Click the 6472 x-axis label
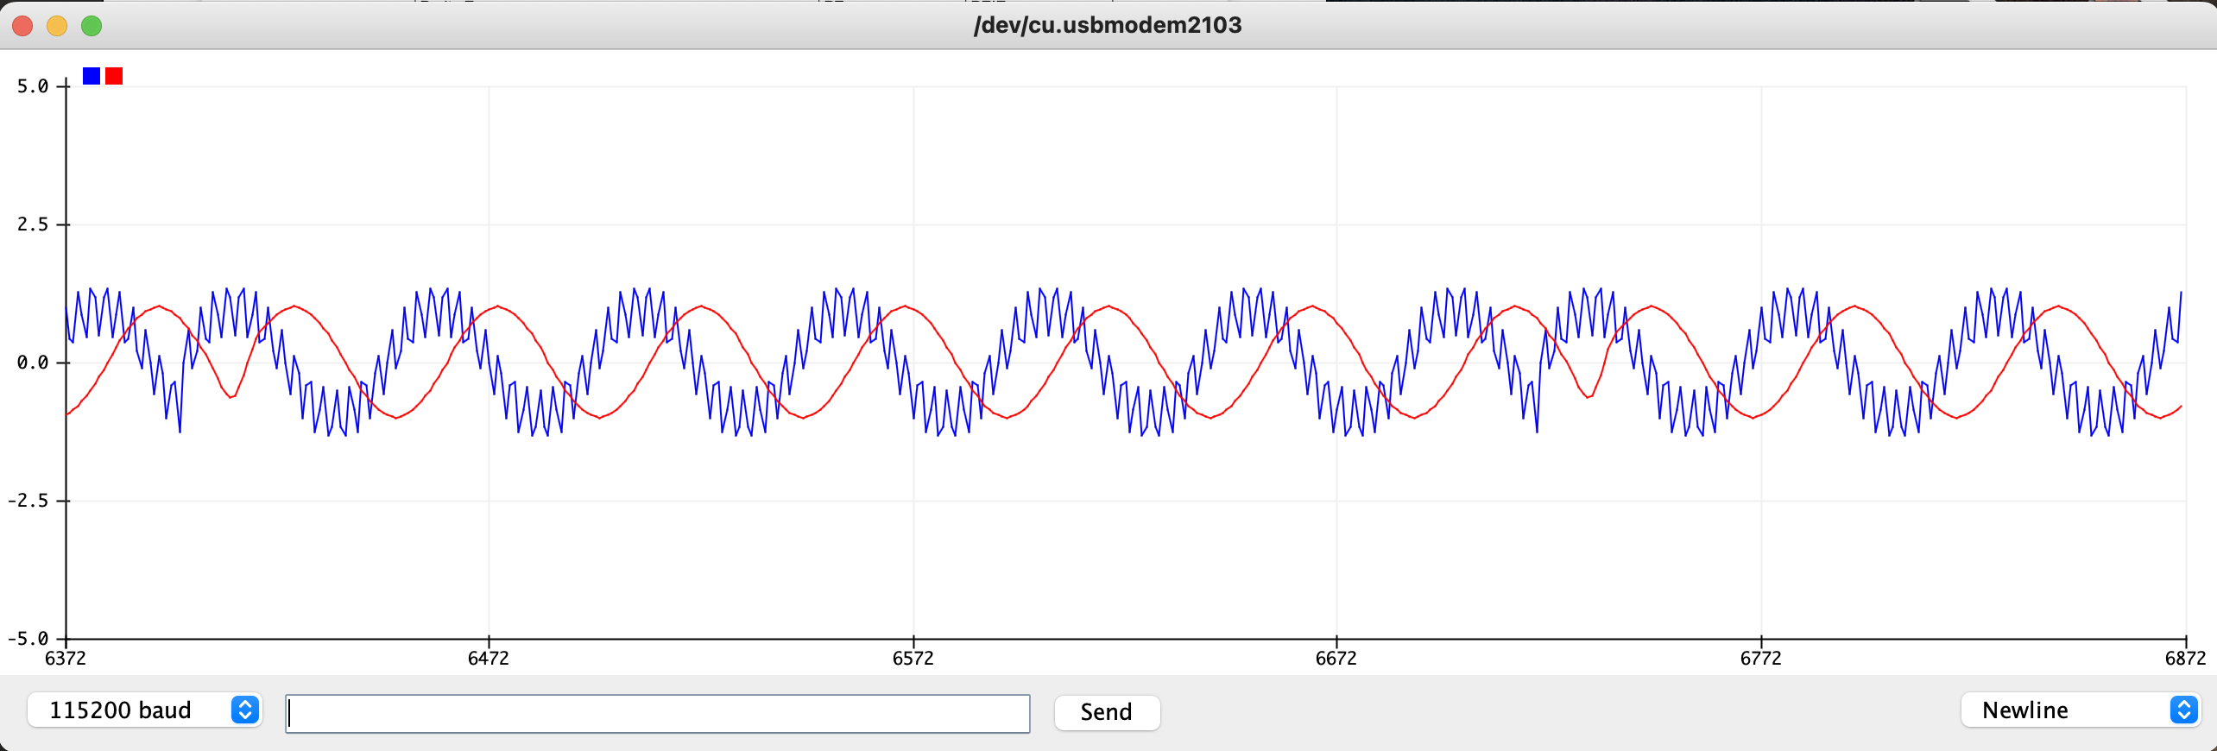 point(489,659)
